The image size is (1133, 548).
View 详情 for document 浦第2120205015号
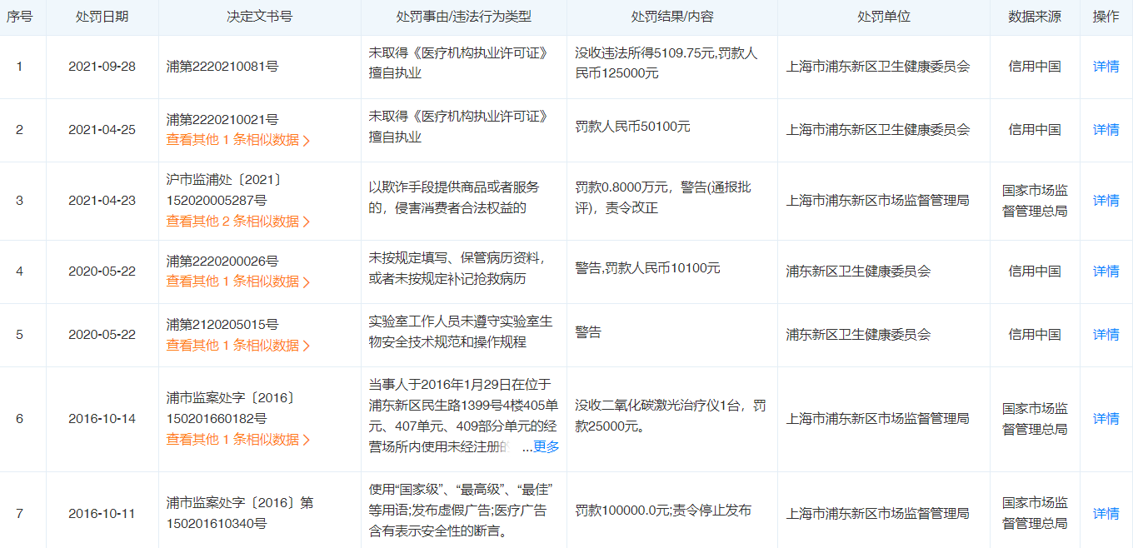(x=1106, y=335)
